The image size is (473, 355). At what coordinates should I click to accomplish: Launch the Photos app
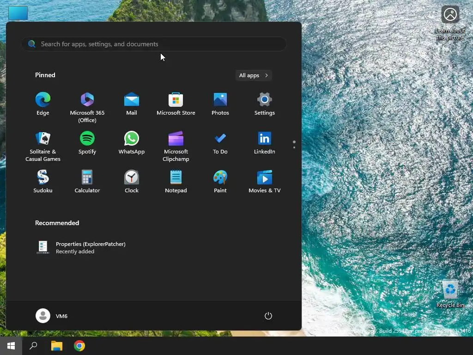[x=220, y=104]
